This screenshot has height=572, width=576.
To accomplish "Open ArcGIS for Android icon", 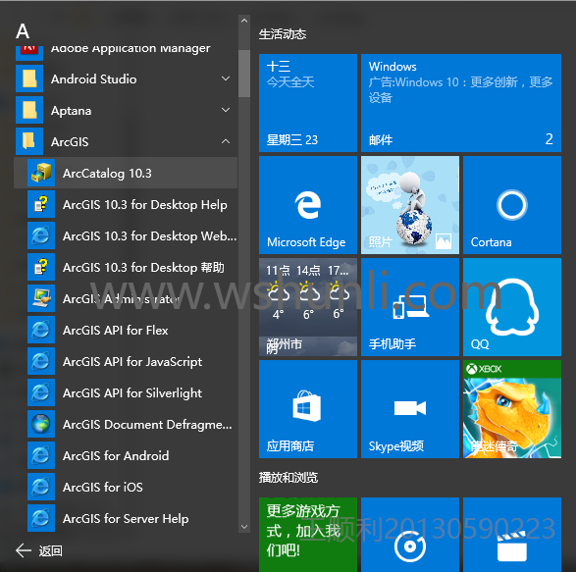I will [x=41, y=455].
